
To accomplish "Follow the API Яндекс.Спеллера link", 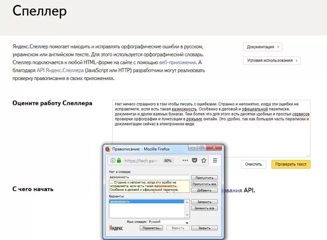I will [60, 70].
